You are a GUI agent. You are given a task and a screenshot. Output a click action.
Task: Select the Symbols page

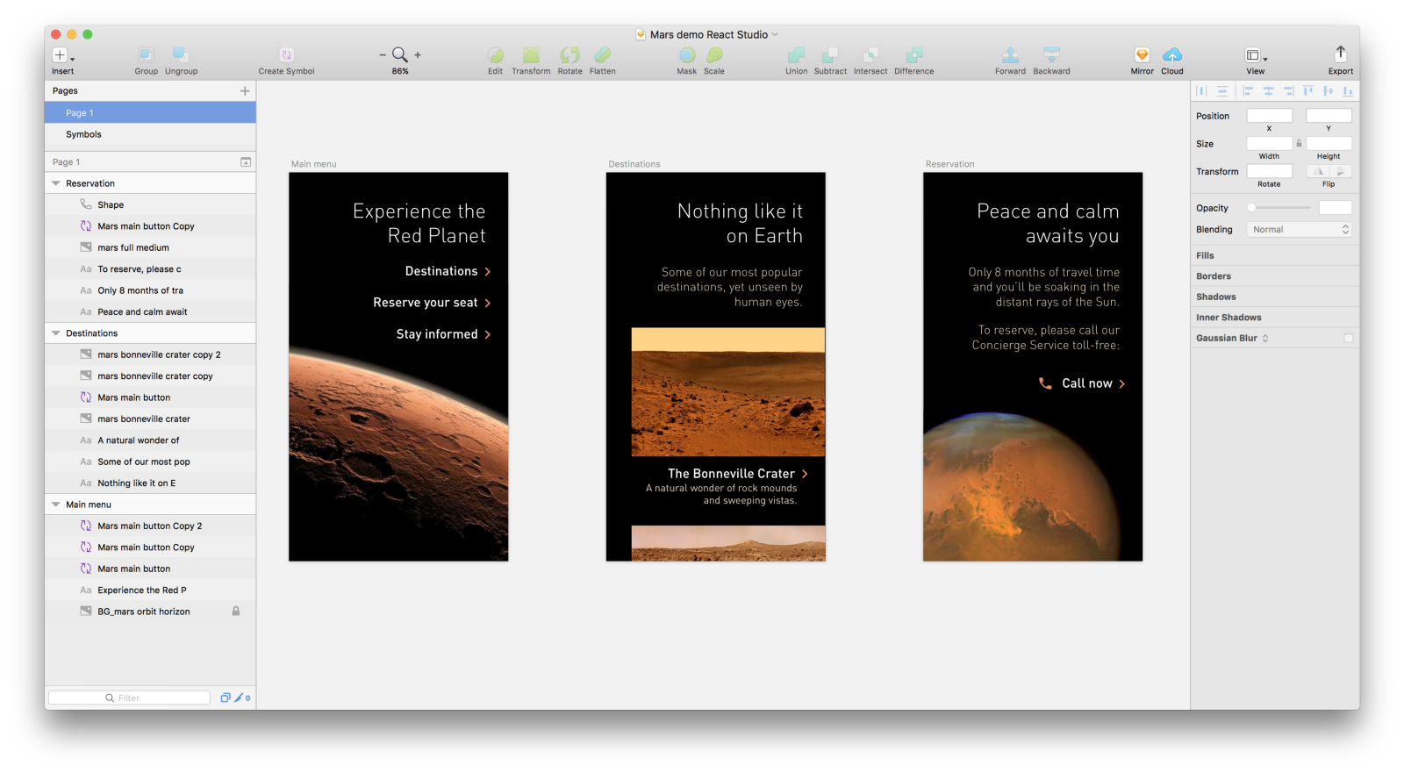(x=84, y=134)
